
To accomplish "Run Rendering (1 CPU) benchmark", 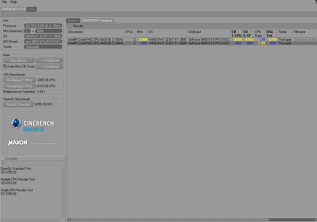I will 19,80.
